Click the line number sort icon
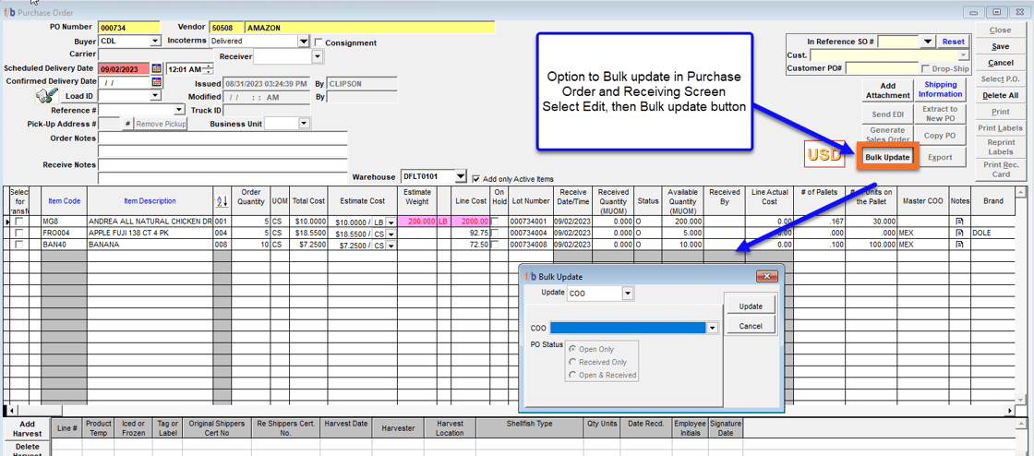 222,201
